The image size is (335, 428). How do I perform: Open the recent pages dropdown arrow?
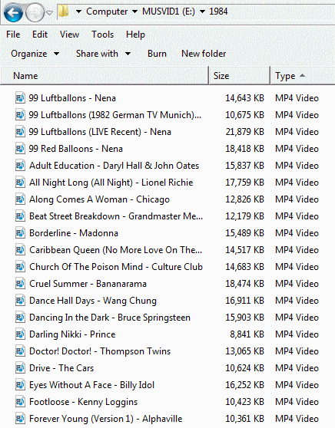click(49, 12)
